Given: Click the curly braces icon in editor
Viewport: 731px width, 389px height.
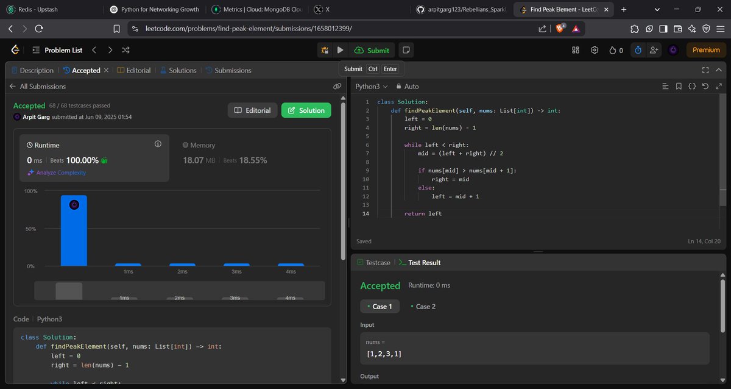Looking at the screenshot, I should (692, 87).
